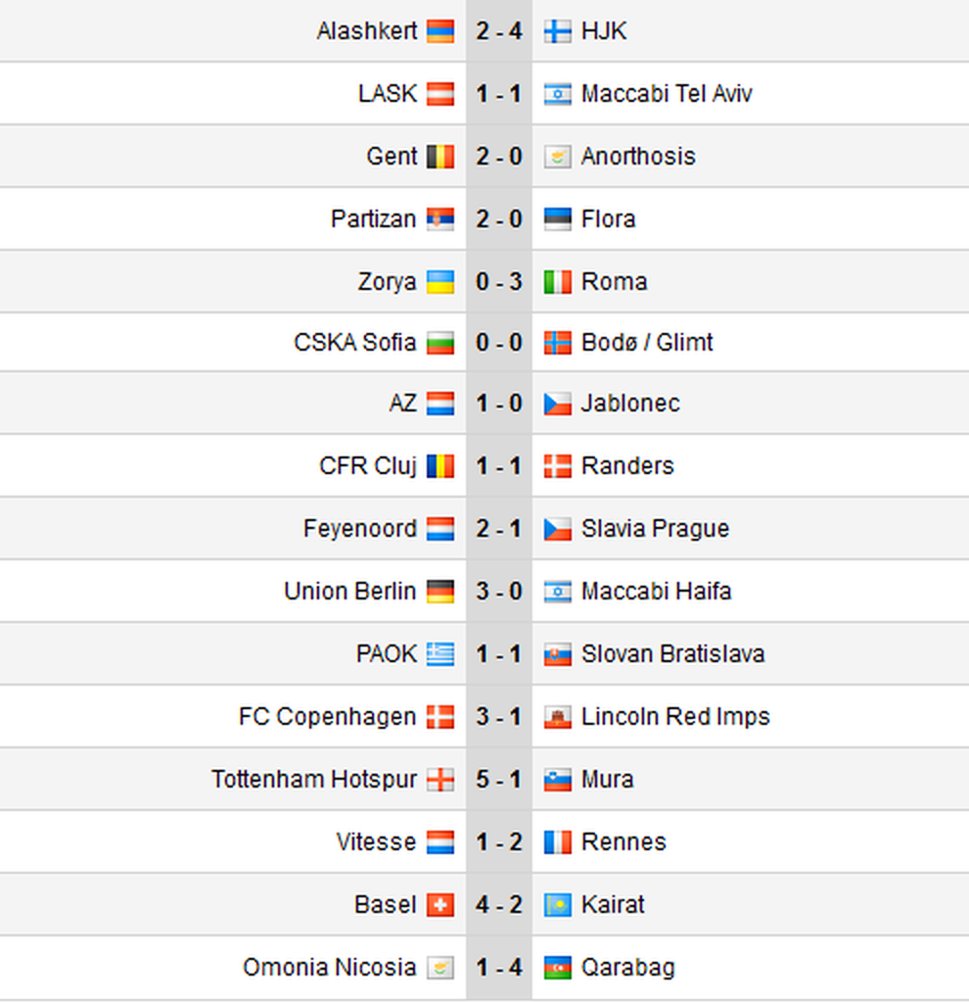
Task: Click the Armenian flag next to Alashkert
Action: coord(440,31)
